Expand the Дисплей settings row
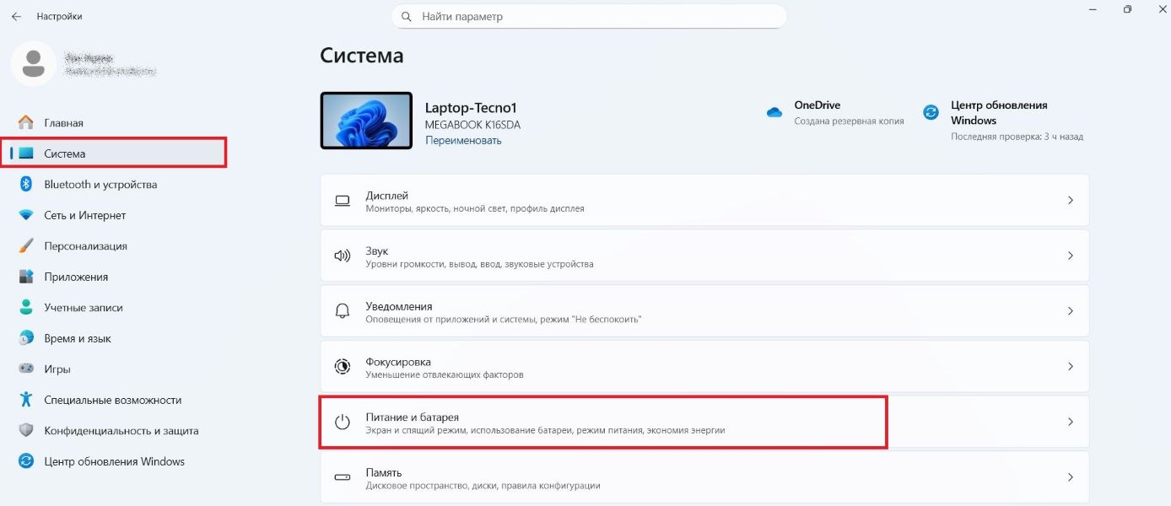 point(1070,200)
